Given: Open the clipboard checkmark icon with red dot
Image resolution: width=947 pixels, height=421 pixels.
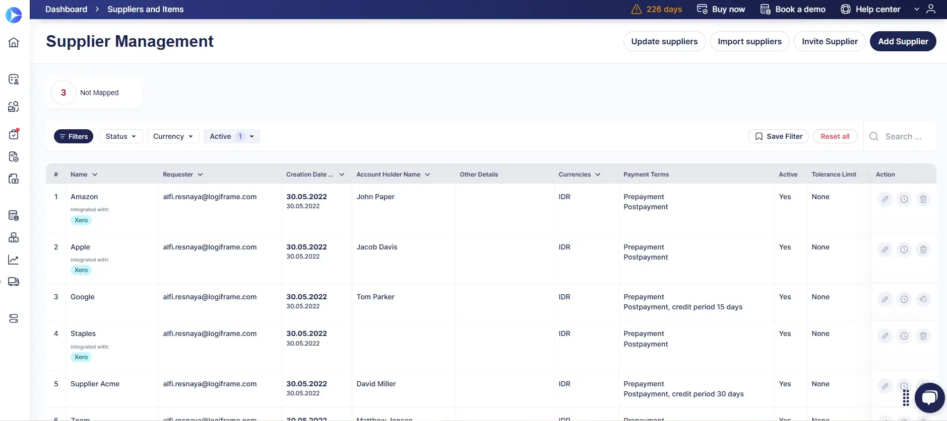Looking at the screenshot, I should 14,134.
